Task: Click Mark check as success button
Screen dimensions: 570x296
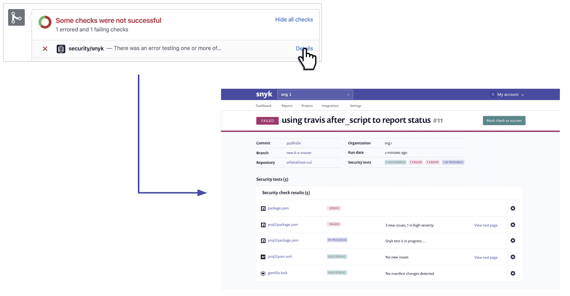Action: point(504,120)
